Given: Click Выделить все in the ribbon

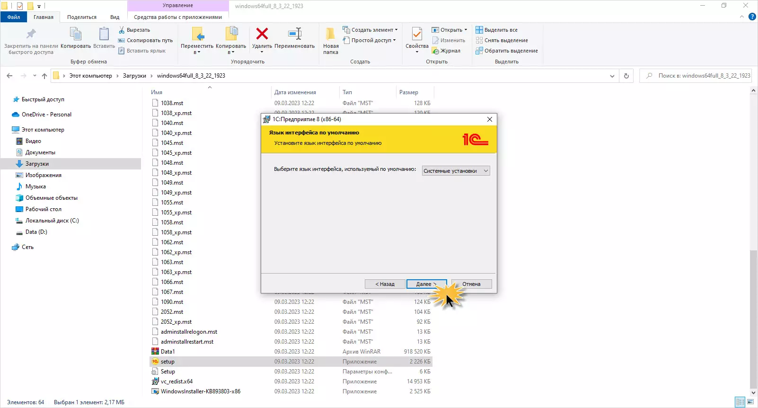Looking at the screenshot, I should click(497, 30).
